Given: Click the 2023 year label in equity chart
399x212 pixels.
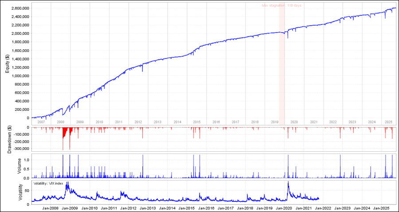Looking at the screenshot, I should pos(352,122).
